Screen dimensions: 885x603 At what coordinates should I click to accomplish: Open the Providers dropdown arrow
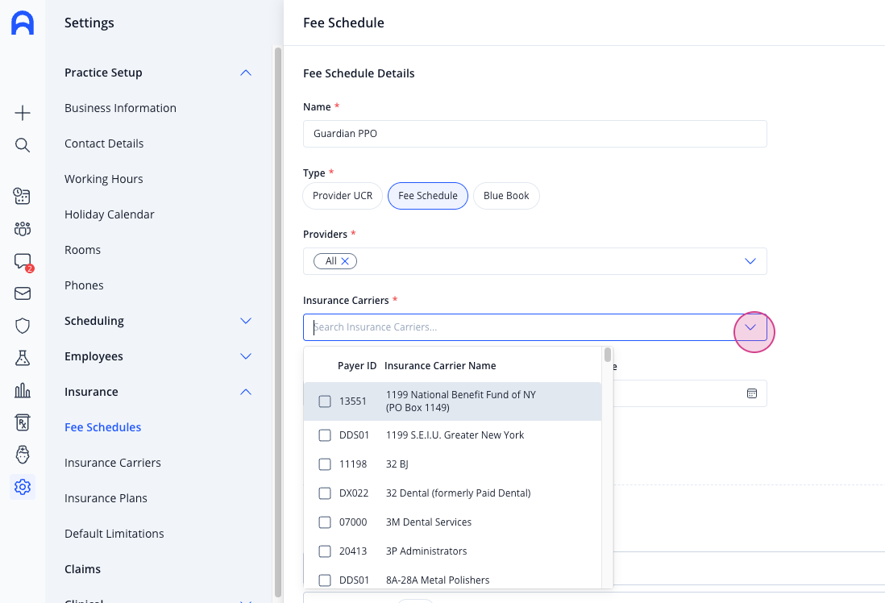point(750,261)
